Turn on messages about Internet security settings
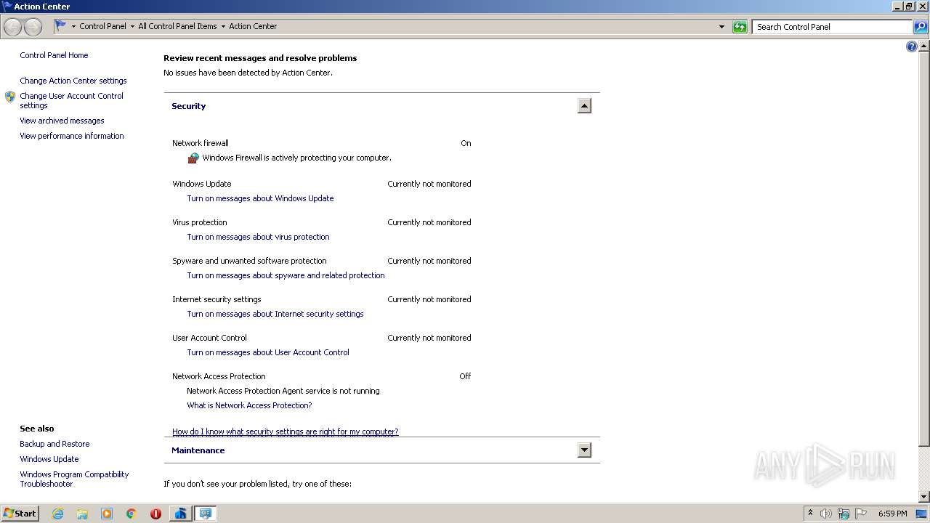930x523 pixels. [275, 314]
